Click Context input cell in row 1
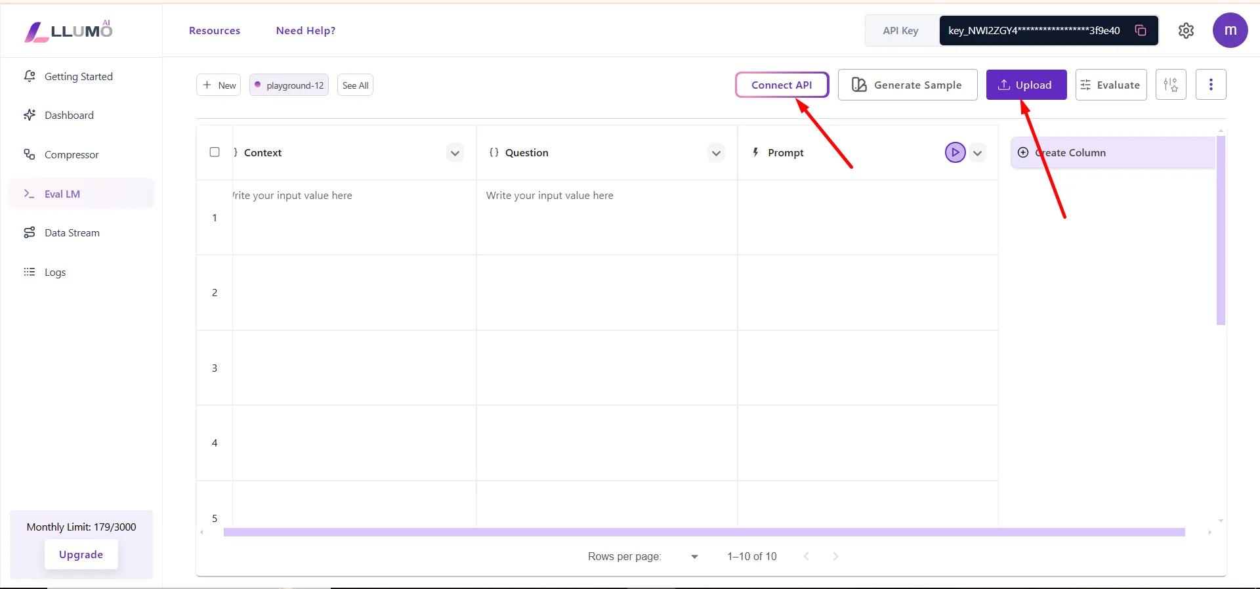 coord(354,217)
